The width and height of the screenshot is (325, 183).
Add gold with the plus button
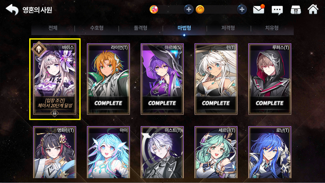(242, 10)
